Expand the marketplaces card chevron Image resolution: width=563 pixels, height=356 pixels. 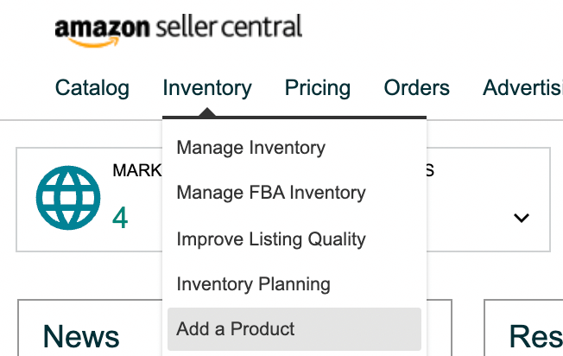(x=521, y=218)
